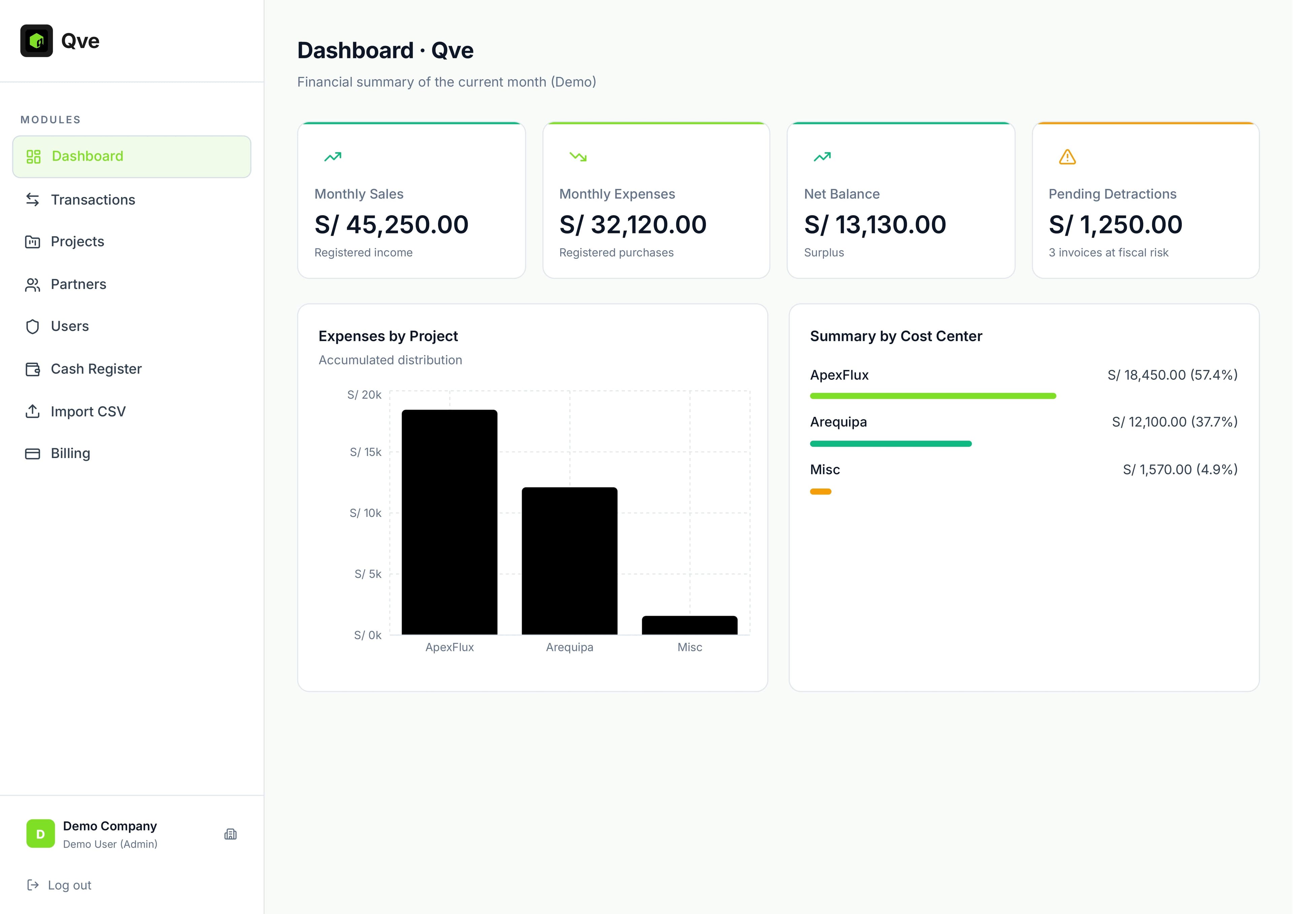Select the Billing card icon
The width and height of the screenshot is (1293, 914).
tap(33, 453)
